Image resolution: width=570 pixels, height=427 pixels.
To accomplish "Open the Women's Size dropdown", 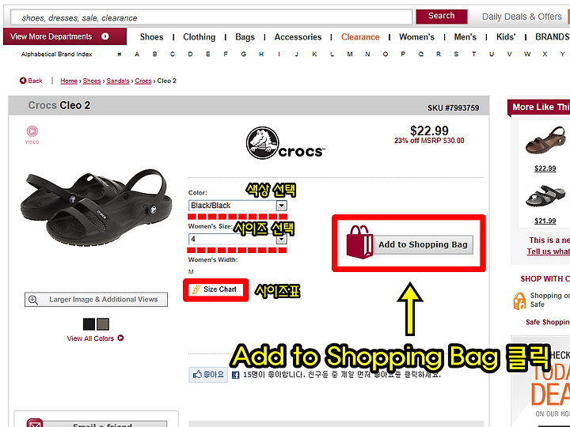I will pos(237,239).
